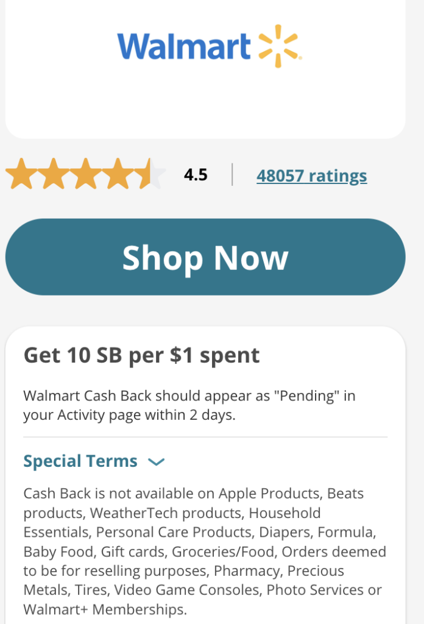Select the Get 10 SB per $1 spent heading
This screenshot has height=624, width=424.
[x=141, y=355]
